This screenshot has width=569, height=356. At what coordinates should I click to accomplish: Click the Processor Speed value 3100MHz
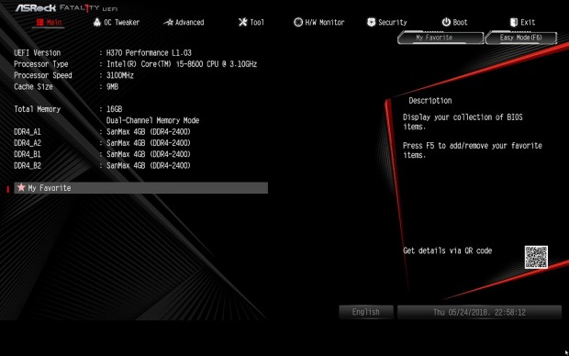click(119, 75)
